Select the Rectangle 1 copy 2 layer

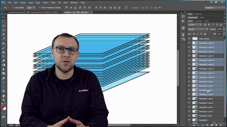208,111
